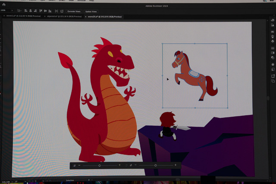Click the top-left selection box handle
The height and width of the screenshot is (184, 276).
162,44
